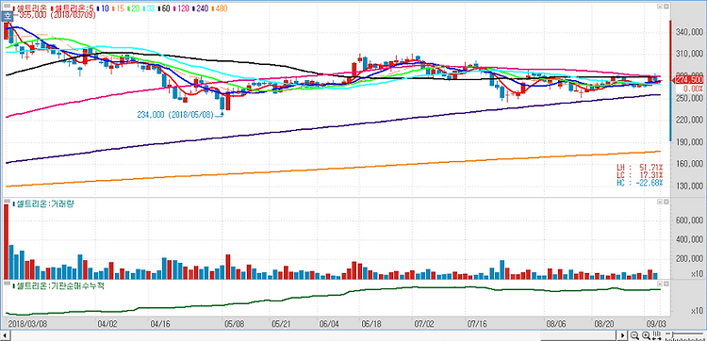Click the 08/20 date axis label
707x341 pixels.
click(603, 324)
